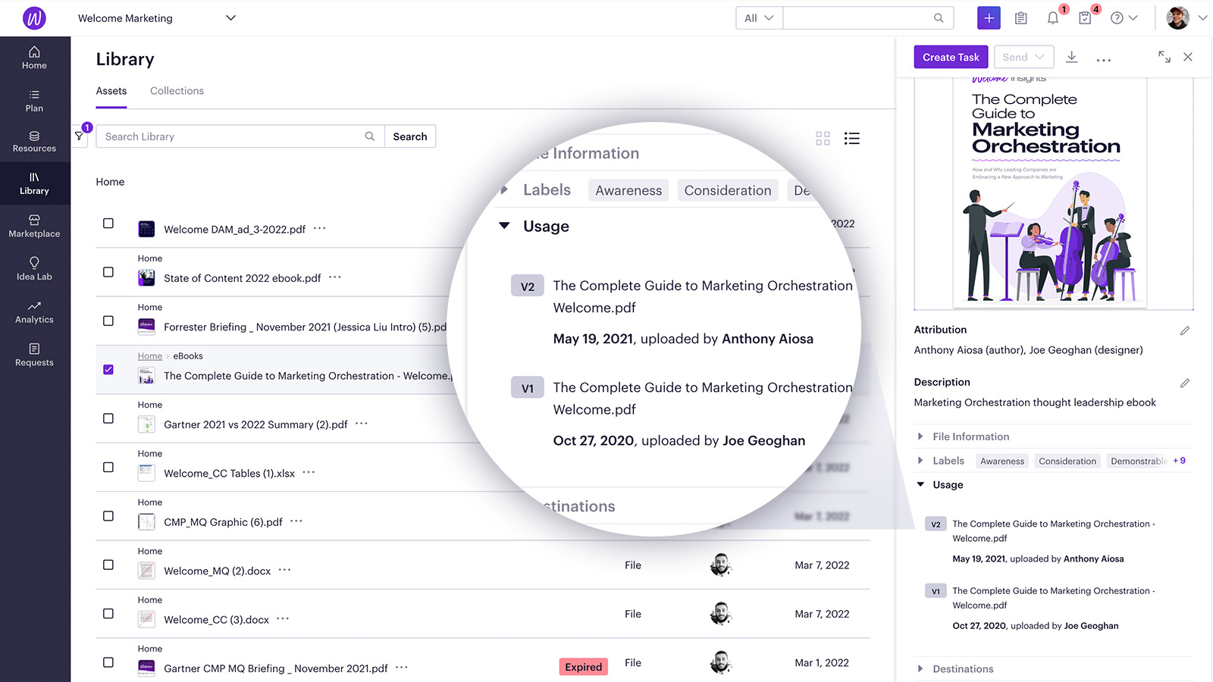This screenshot has height=682, width=1213.
Task: Open the Welcome_MQ (2).docx file
Action: click(x=218, y=571)
